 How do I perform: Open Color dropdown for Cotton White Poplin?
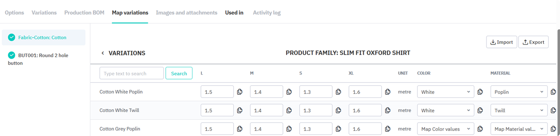[445, 92]
